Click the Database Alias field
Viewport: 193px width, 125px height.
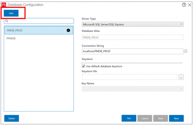pos(133,37)
